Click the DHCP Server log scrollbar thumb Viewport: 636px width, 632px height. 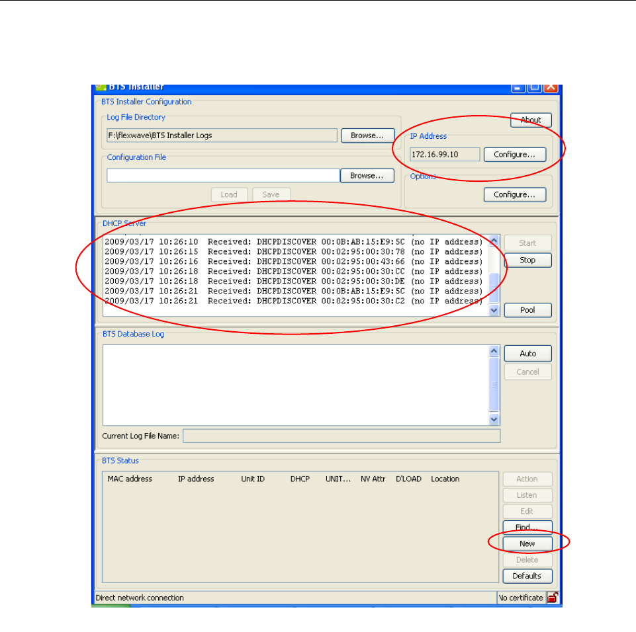pyautogui.click(x=494, y=288)
